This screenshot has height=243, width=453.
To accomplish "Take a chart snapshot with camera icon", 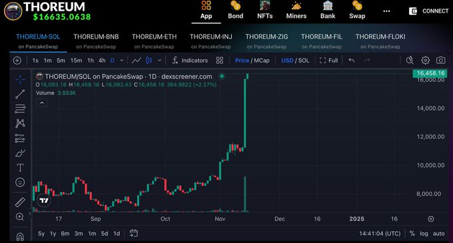I will 441,61.
